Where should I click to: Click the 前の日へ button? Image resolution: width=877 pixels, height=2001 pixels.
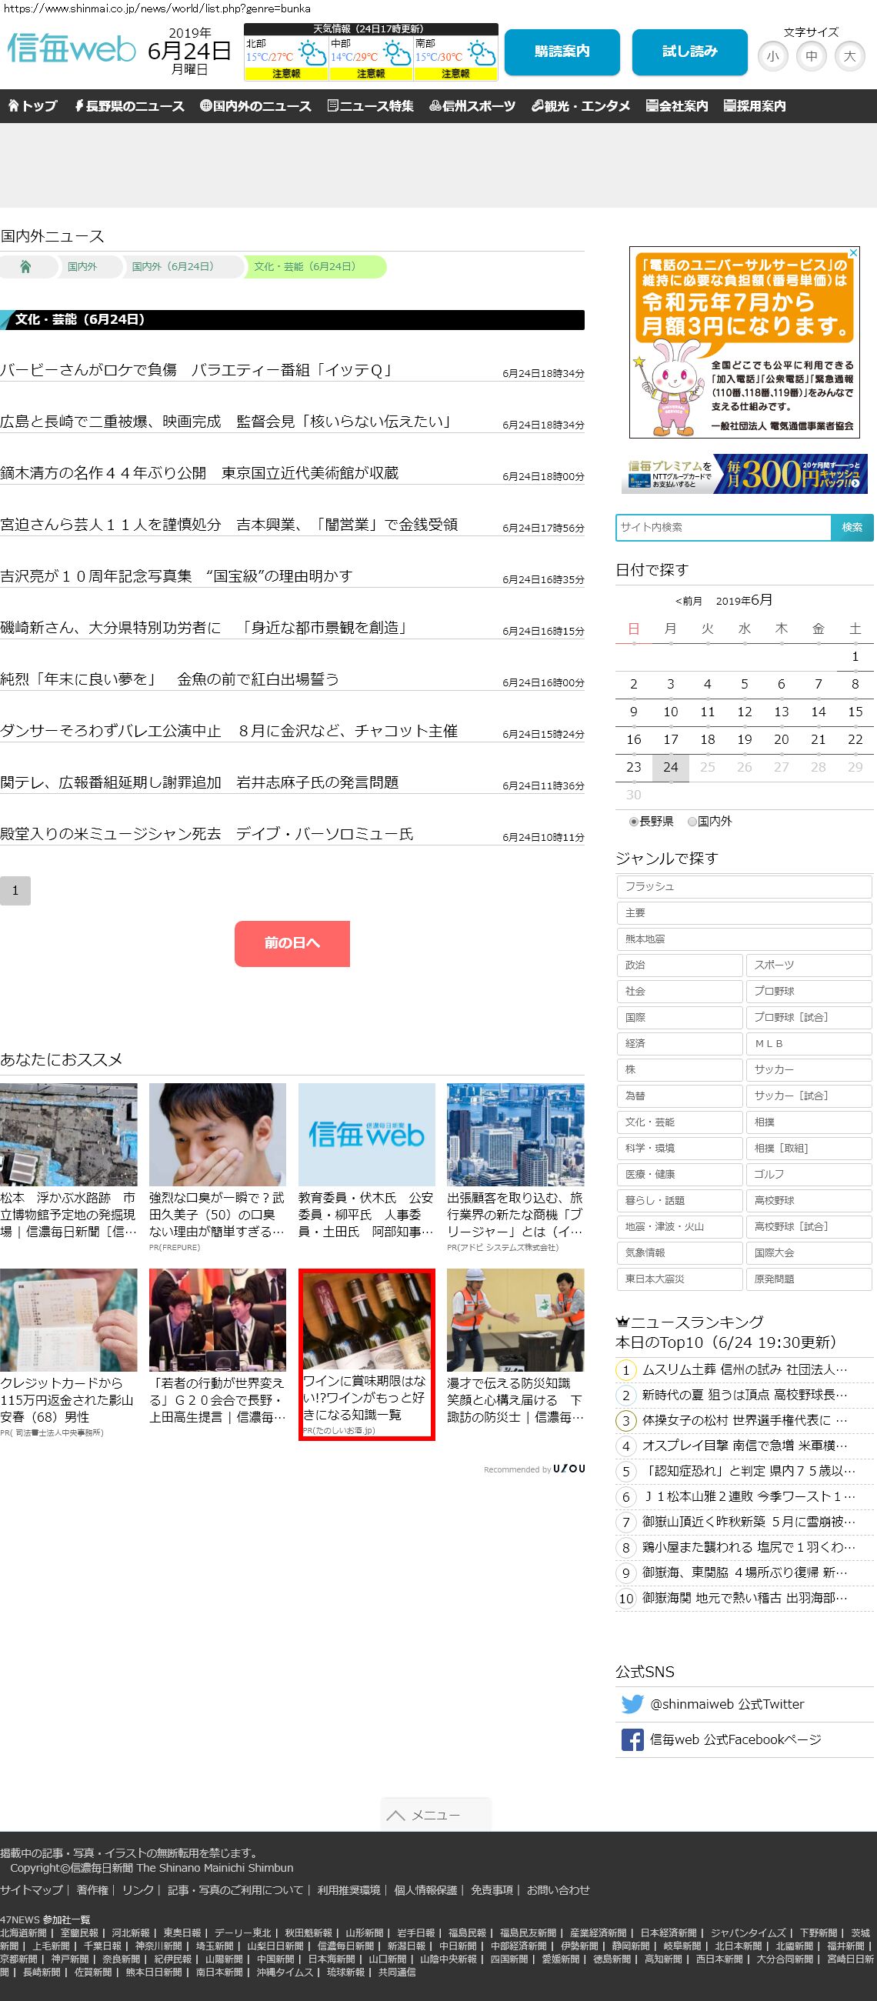click(x=292, y=943)
